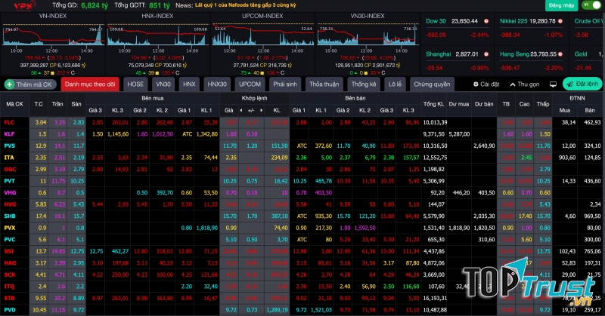This screenshot has width=605, height=316.
Task: Click the monitor display icon
Action: click(552, 84)
